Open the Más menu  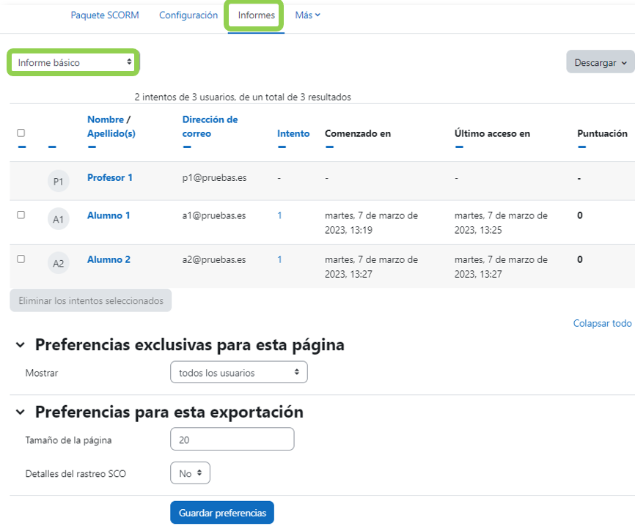306,14
